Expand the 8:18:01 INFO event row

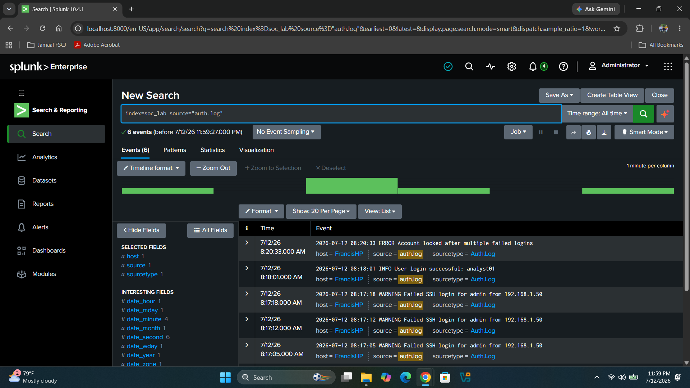[247, 268]
